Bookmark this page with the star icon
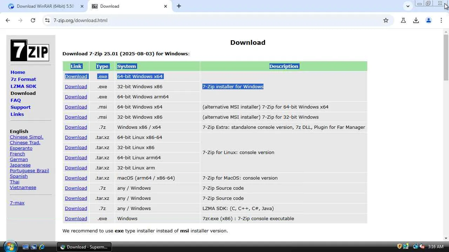 click(x=386, y=20)
